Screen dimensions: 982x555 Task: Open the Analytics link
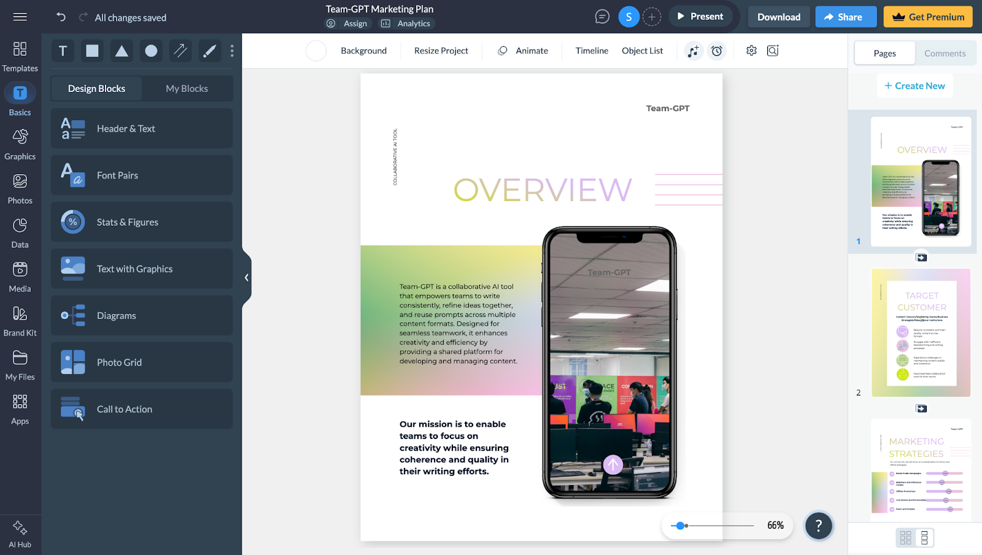(406, 23)
